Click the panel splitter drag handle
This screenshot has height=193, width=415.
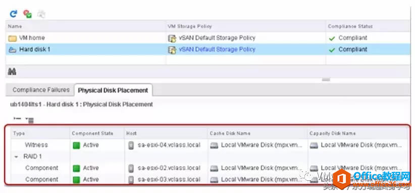[326, 80]
